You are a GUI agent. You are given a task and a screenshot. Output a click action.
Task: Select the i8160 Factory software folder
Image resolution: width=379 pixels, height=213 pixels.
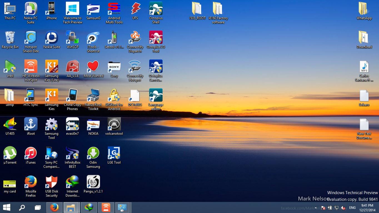click(218, 13)
